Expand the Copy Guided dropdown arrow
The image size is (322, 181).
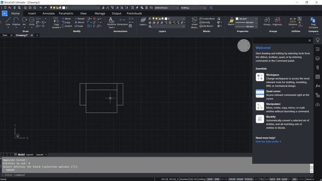[x=60, y=28]
